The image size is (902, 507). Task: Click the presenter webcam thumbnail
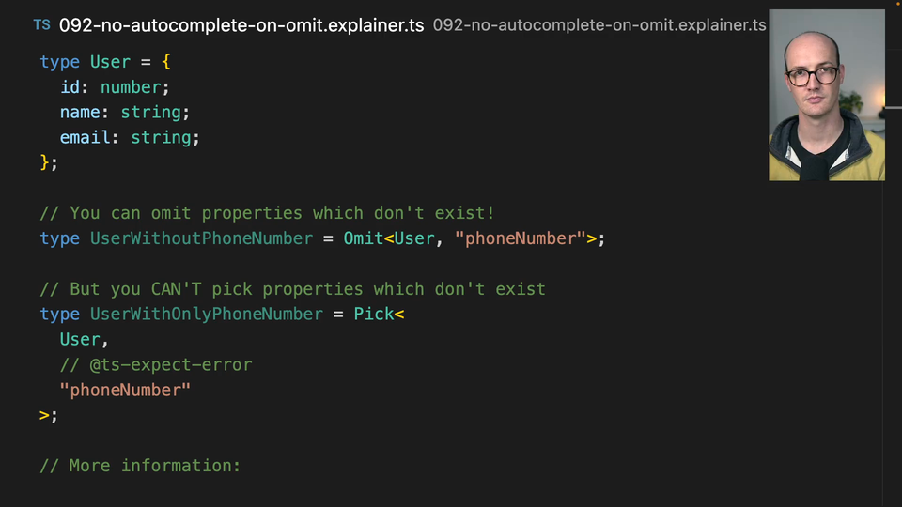(x=826, y=95)
